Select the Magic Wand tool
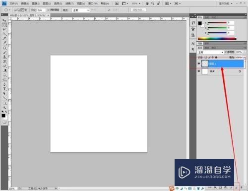 pyautogui.click(x=4, y=34)
